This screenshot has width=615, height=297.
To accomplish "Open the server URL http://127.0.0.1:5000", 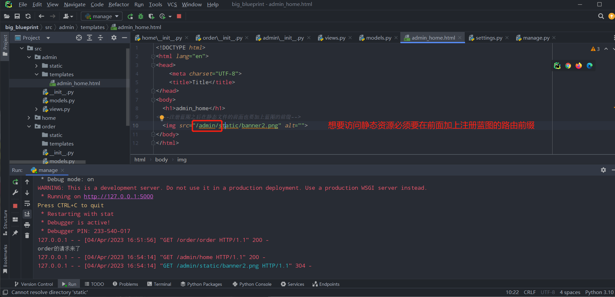I will pos(119,196).
